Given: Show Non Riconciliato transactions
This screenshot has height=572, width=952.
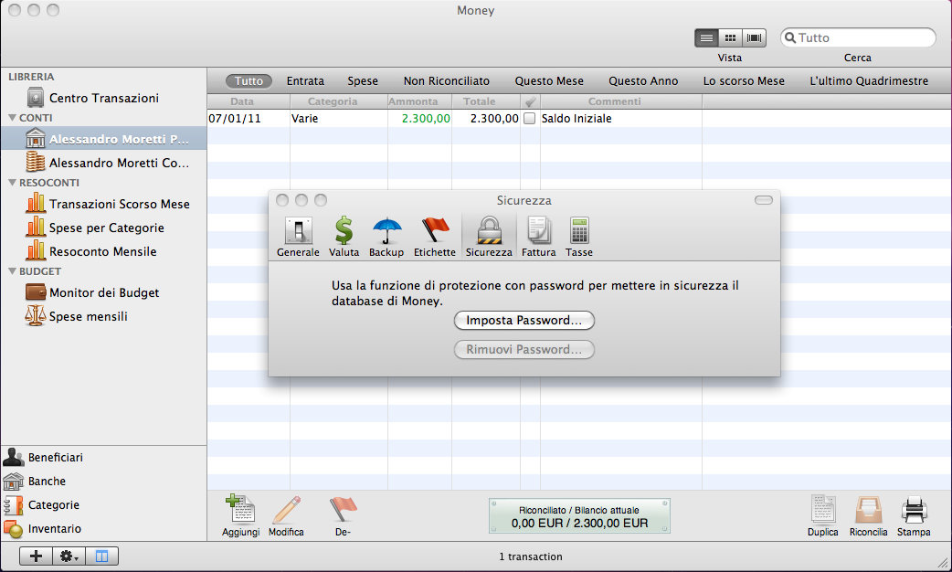Looking at the screenshot, I should point(446,80).
